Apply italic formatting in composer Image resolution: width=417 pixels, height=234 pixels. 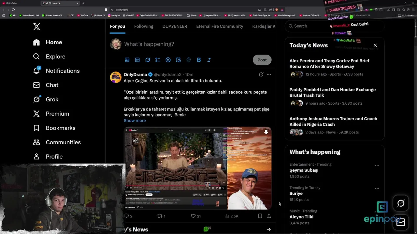point(209,60)
